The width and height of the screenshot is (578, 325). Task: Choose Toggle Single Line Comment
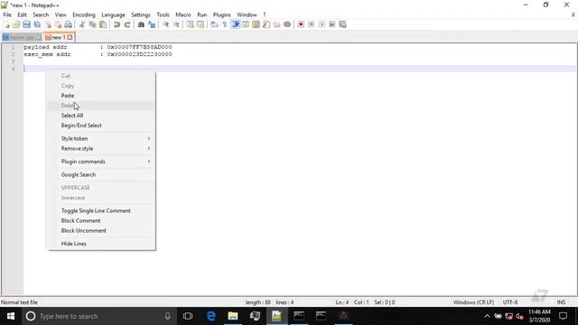tap(101, 210)
